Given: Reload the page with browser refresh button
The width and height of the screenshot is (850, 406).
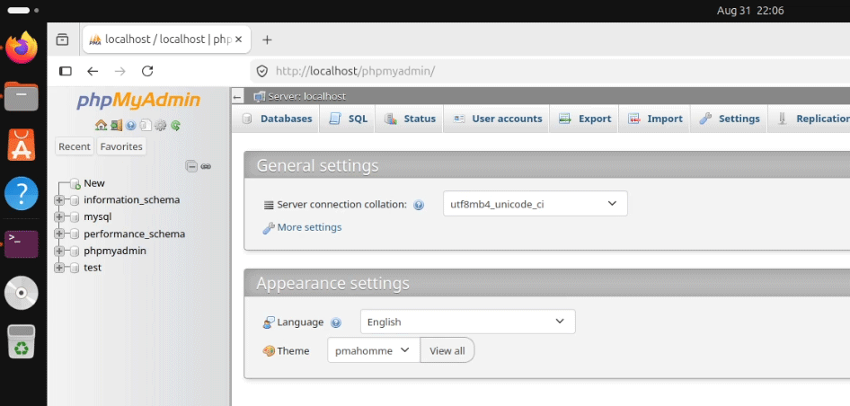Looking at the screenshot, I should (147, 71).
